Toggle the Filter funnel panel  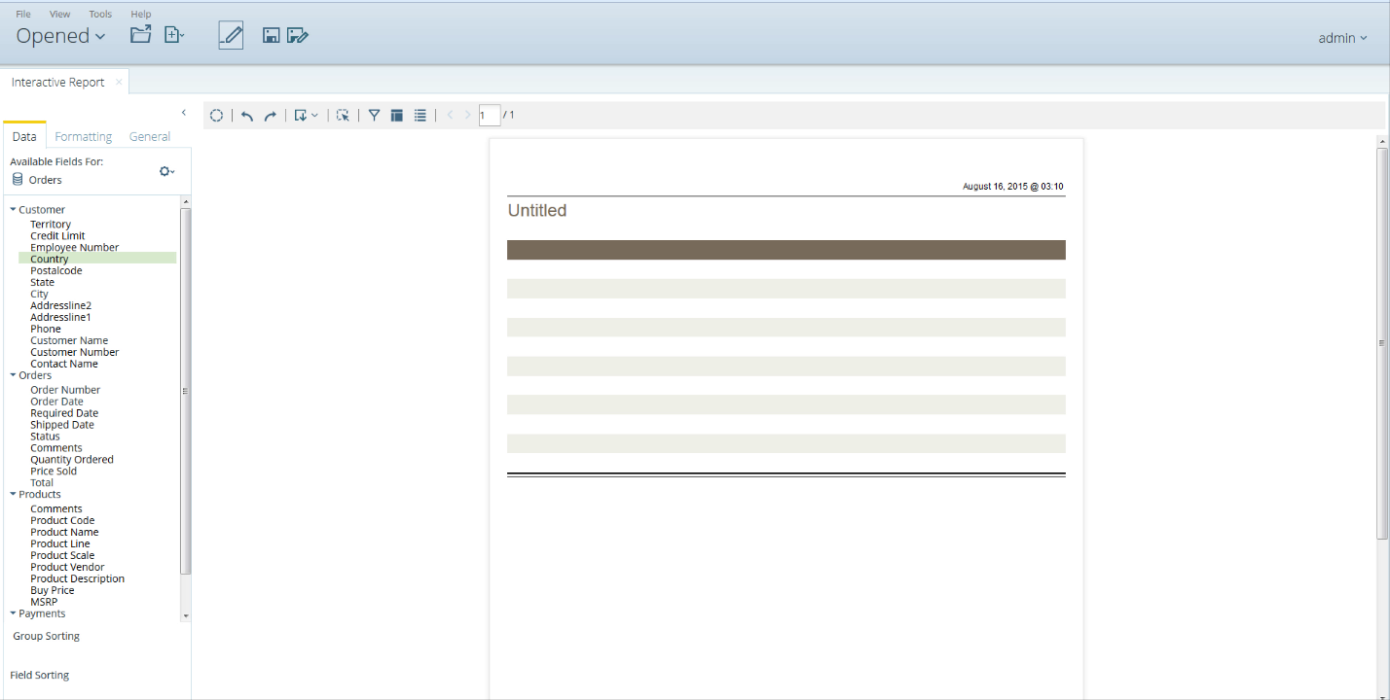click(x=374, y=115)
